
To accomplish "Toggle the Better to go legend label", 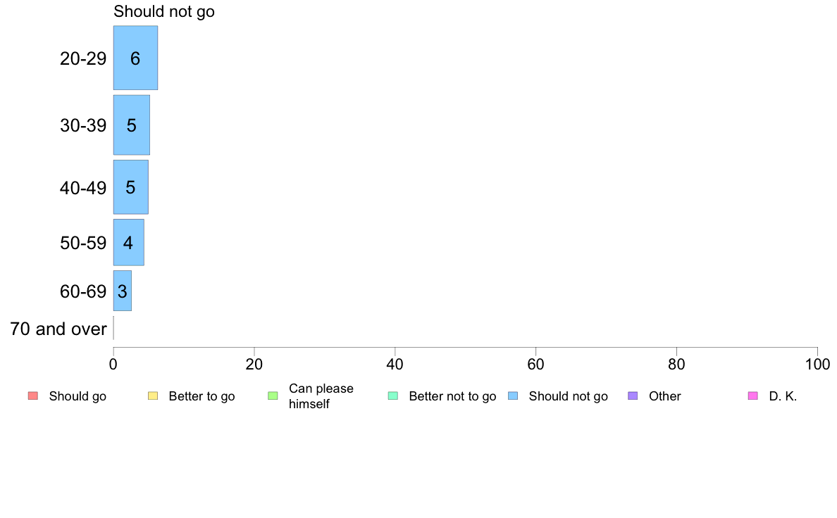I will pyautogui.click(x=201, y=396).
